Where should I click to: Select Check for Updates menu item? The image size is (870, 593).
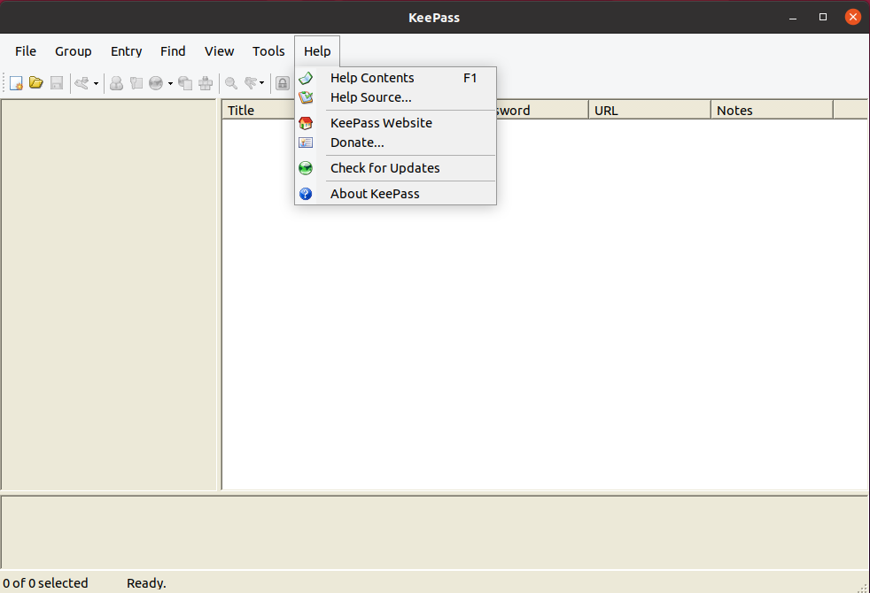click(396, 168)
